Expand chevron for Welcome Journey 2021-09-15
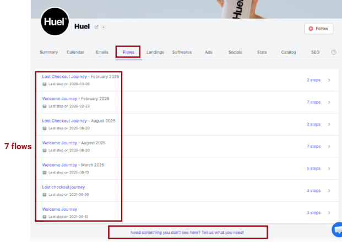Viewport: 342px width, 242px height. tap(329, 213)
